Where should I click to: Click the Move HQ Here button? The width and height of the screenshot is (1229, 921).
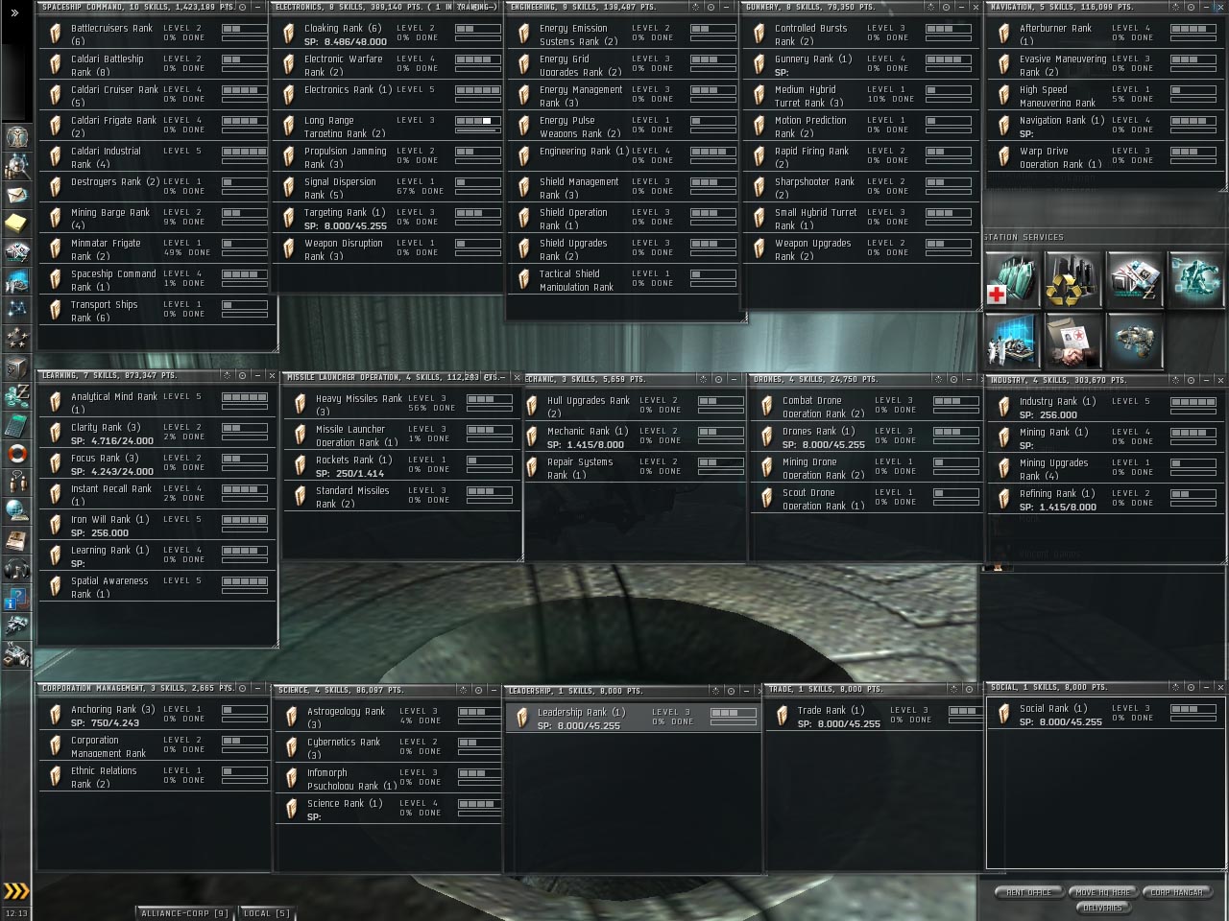point(1102,892)
